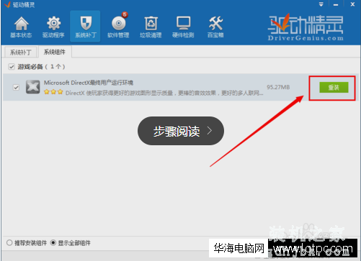
Task: Click the three-star rating of DirectX
Action: tap(53, 92)
